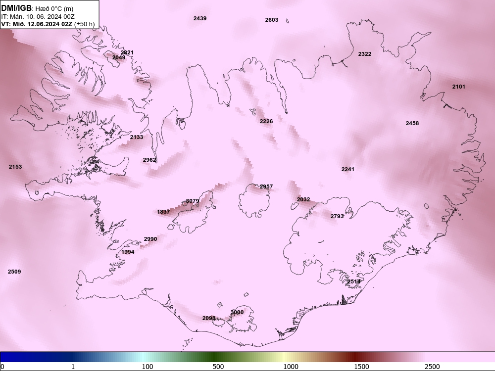Screen dimensions: 495x371
Task: Click map value 2241
Action: tap(347, 169)
